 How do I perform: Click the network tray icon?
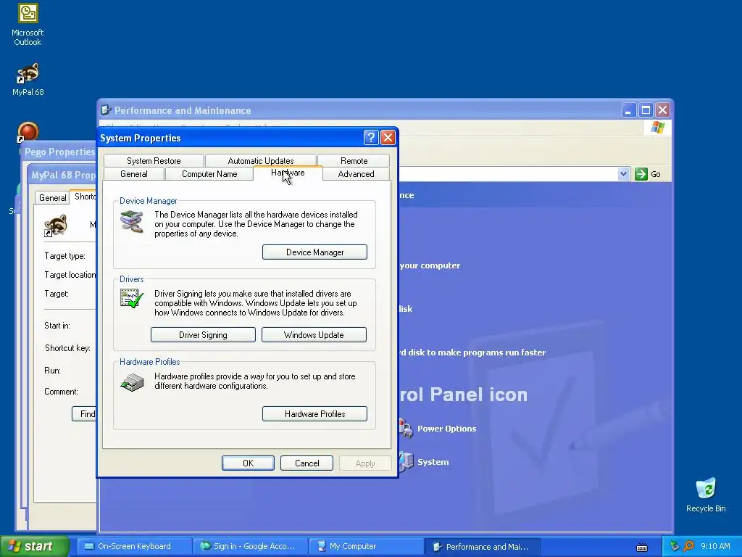pos(675,546)
